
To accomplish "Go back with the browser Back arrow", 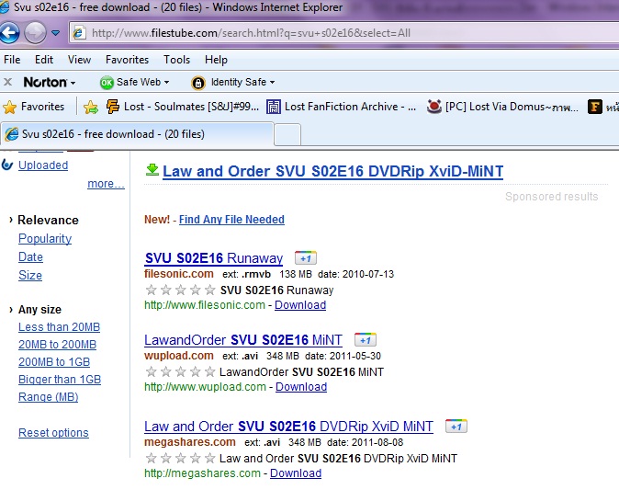I will [9, 32].
